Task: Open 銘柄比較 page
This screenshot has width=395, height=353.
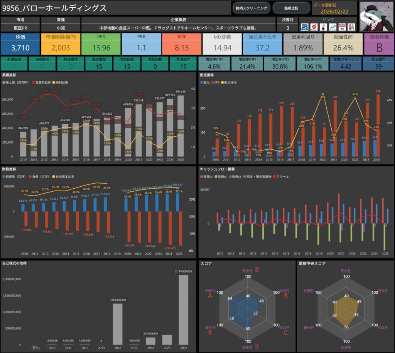Action: click(291, 8)
